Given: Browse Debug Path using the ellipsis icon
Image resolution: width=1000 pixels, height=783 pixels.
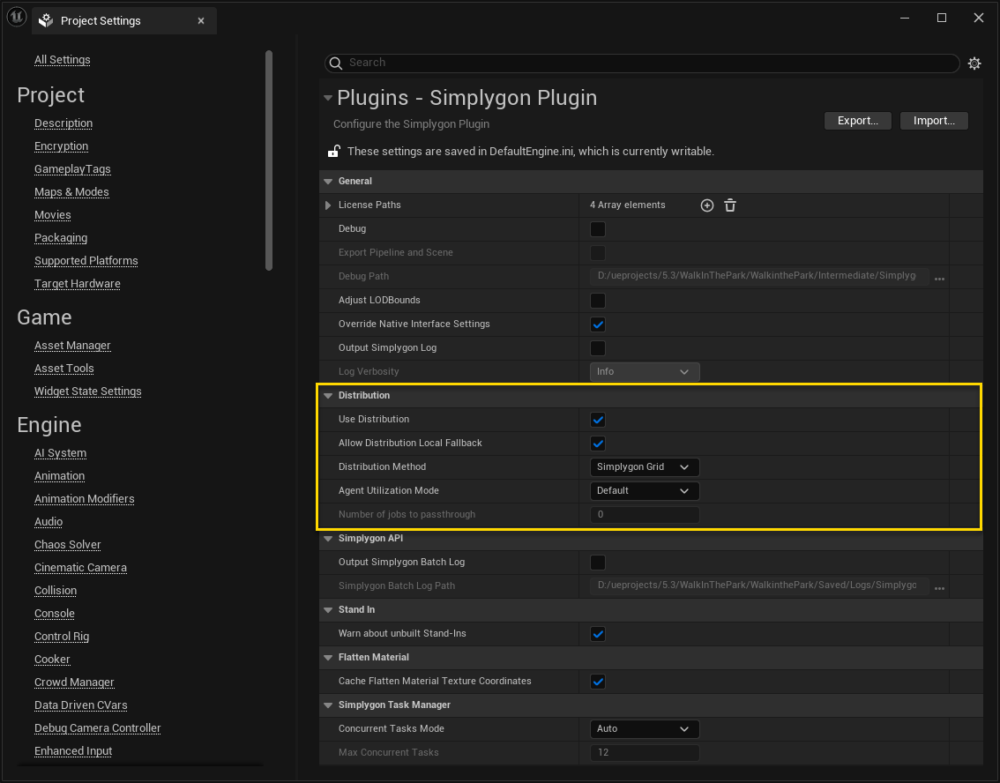Looking at the screenshot, I should click(939, 277).
